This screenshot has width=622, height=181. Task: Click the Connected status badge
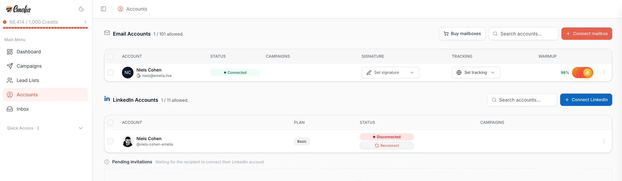click(x=235, y=73)
